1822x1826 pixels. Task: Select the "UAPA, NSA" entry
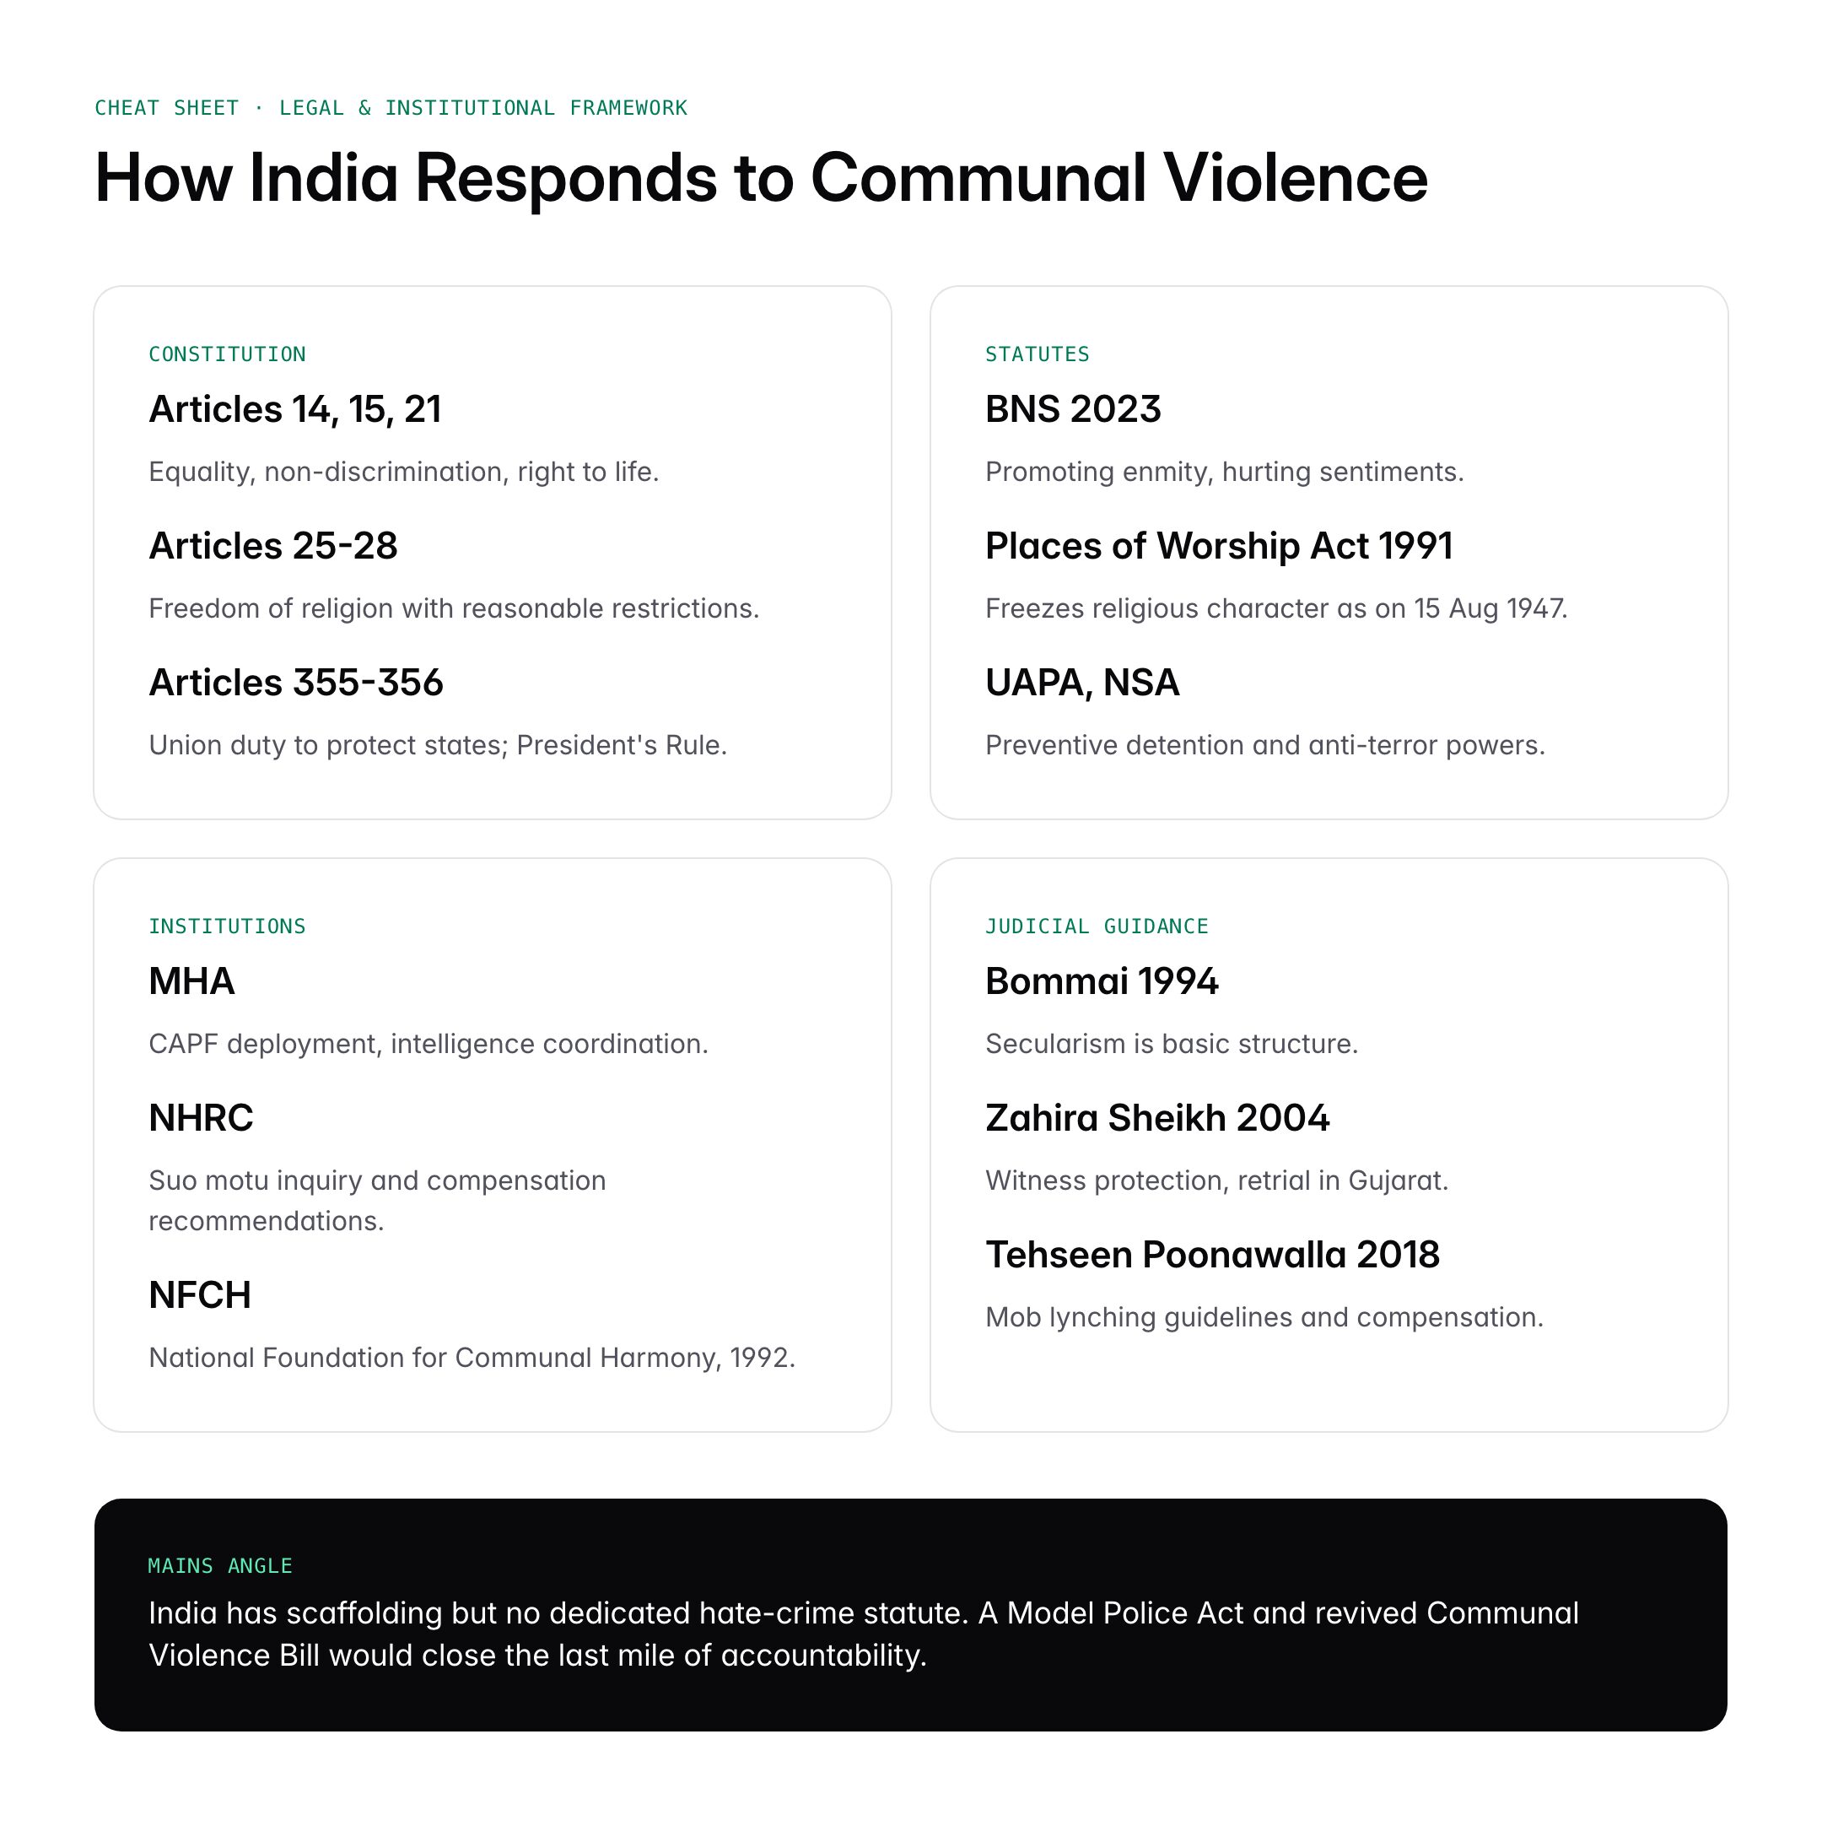coord(1081,683)
